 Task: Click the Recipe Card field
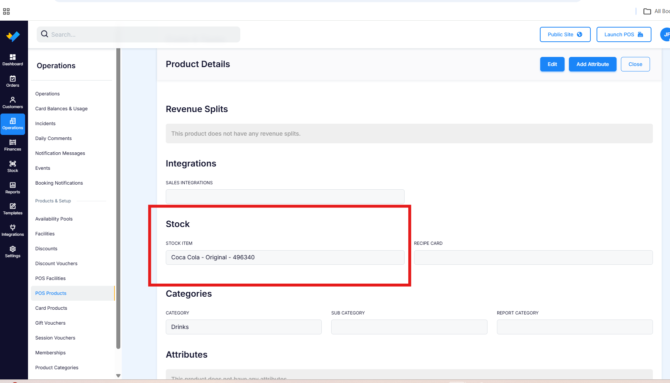[x=533, y=258]
